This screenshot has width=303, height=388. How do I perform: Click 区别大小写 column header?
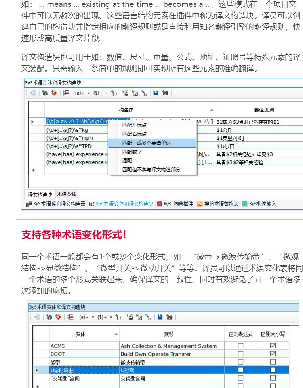tap(273, 334)
